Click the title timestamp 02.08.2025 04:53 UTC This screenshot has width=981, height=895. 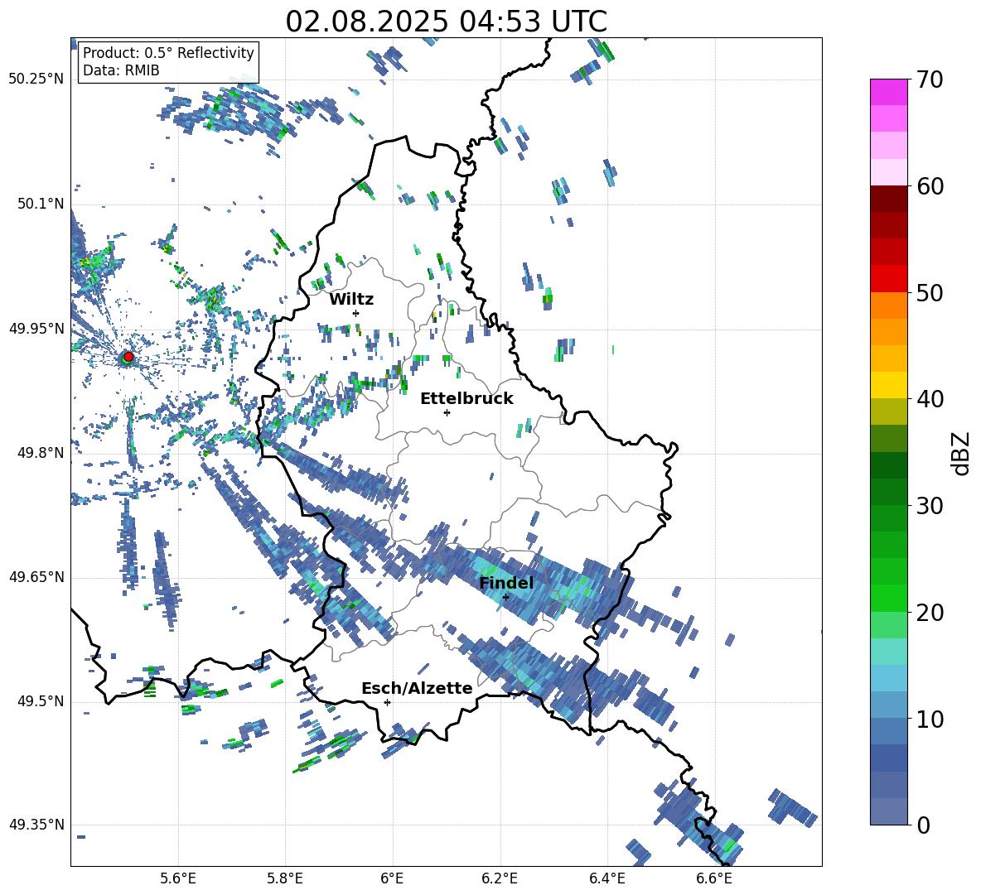tap(446, 22)
